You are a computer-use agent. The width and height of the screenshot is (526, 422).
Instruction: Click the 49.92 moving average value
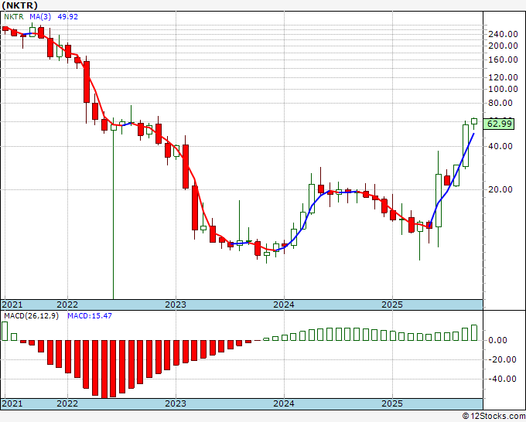pos(67,16)
